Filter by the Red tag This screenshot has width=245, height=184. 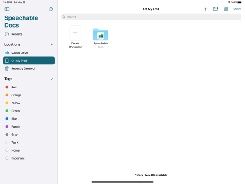tap(29, 87)
